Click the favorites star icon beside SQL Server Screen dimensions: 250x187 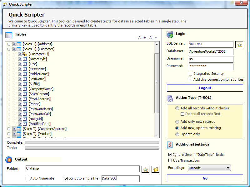(239, 45)
